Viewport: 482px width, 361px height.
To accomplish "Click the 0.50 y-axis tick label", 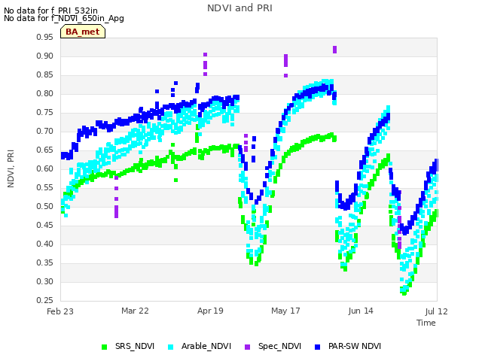I will (45, 206).
